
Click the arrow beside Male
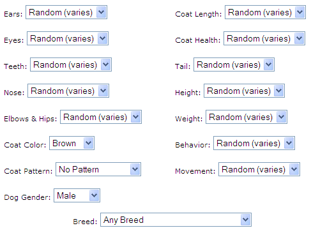tap(94, 195)
